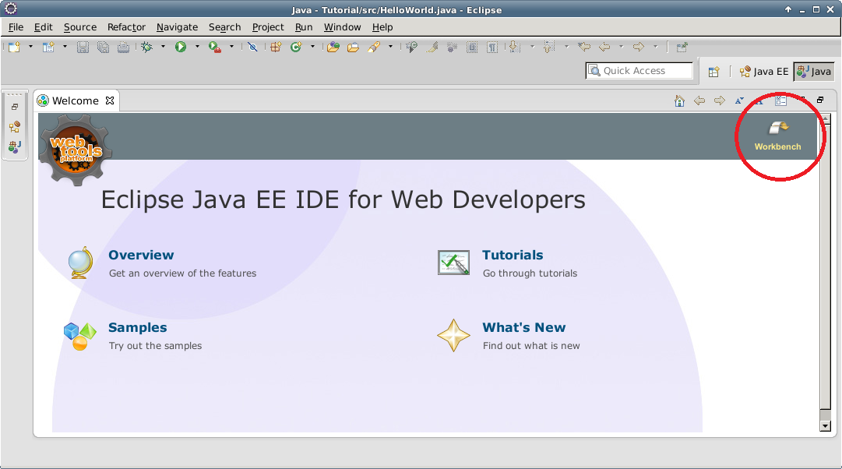Screen dimensions: 842x469
Task: Reduce the Welcome page font size
Action: point(739,101)
